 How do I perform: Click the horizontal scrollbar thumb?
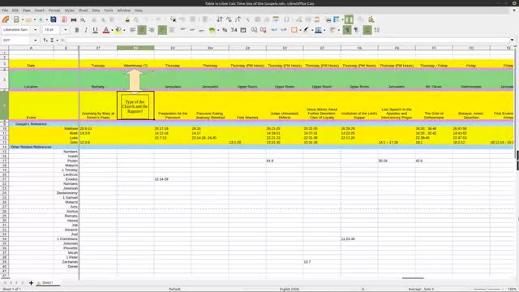pos(413,278)
